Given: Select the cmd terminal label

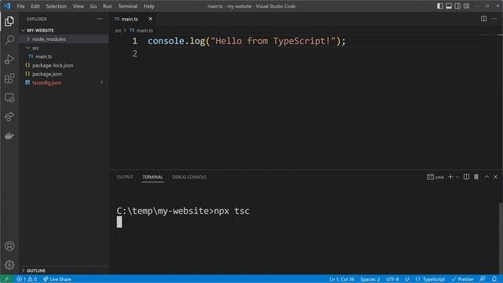Looking at the screenshot, I should point(435,177).
